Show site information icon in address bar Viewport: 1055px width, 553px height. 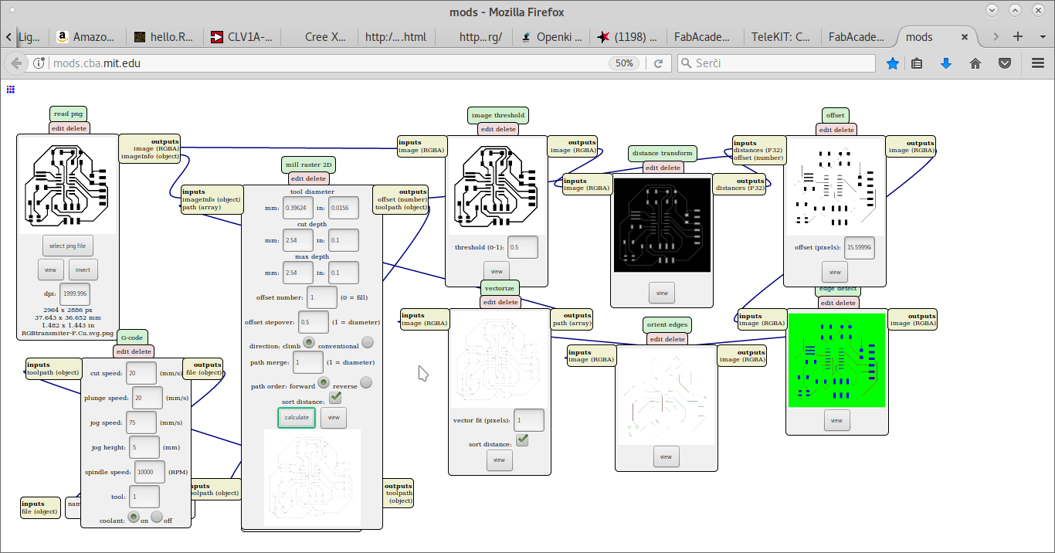point(39,63)
